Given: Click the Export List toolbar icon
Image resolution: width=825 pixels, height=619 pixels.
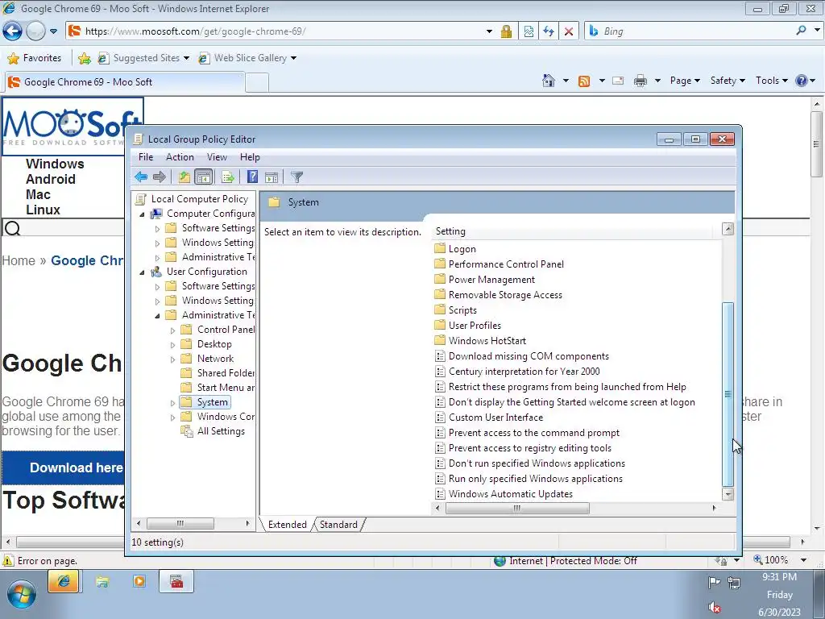Looking at the screenshot, I should 228,177.
